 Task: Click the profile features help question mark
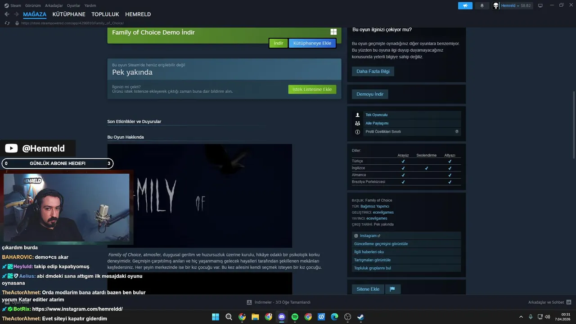click(x=457, y=131)
